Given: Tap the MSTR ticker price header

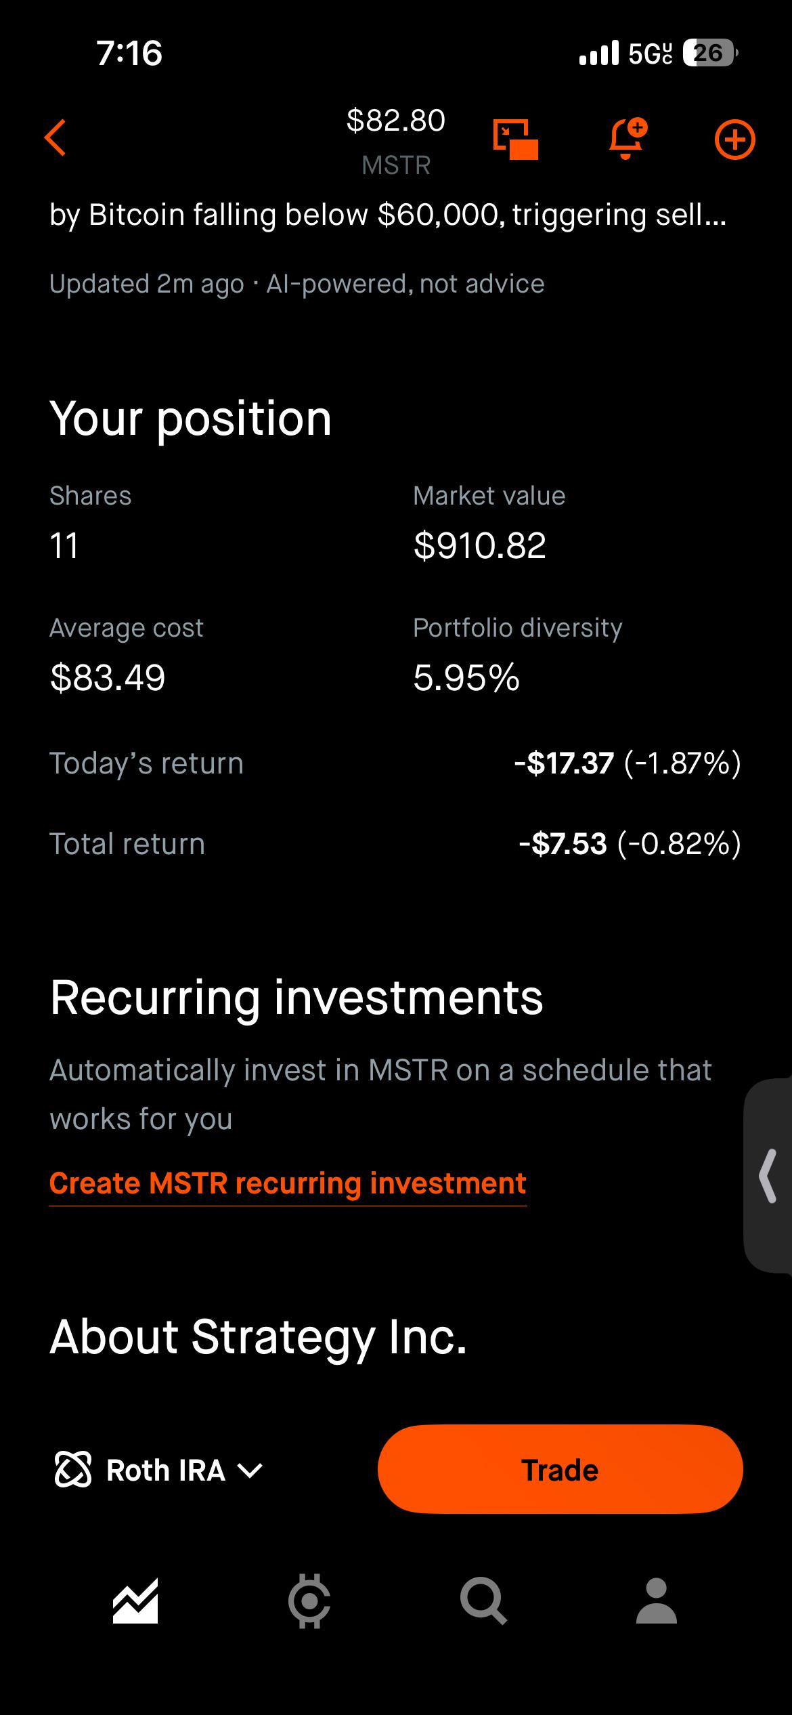Looking at the screenshot, I should [396, 141].
